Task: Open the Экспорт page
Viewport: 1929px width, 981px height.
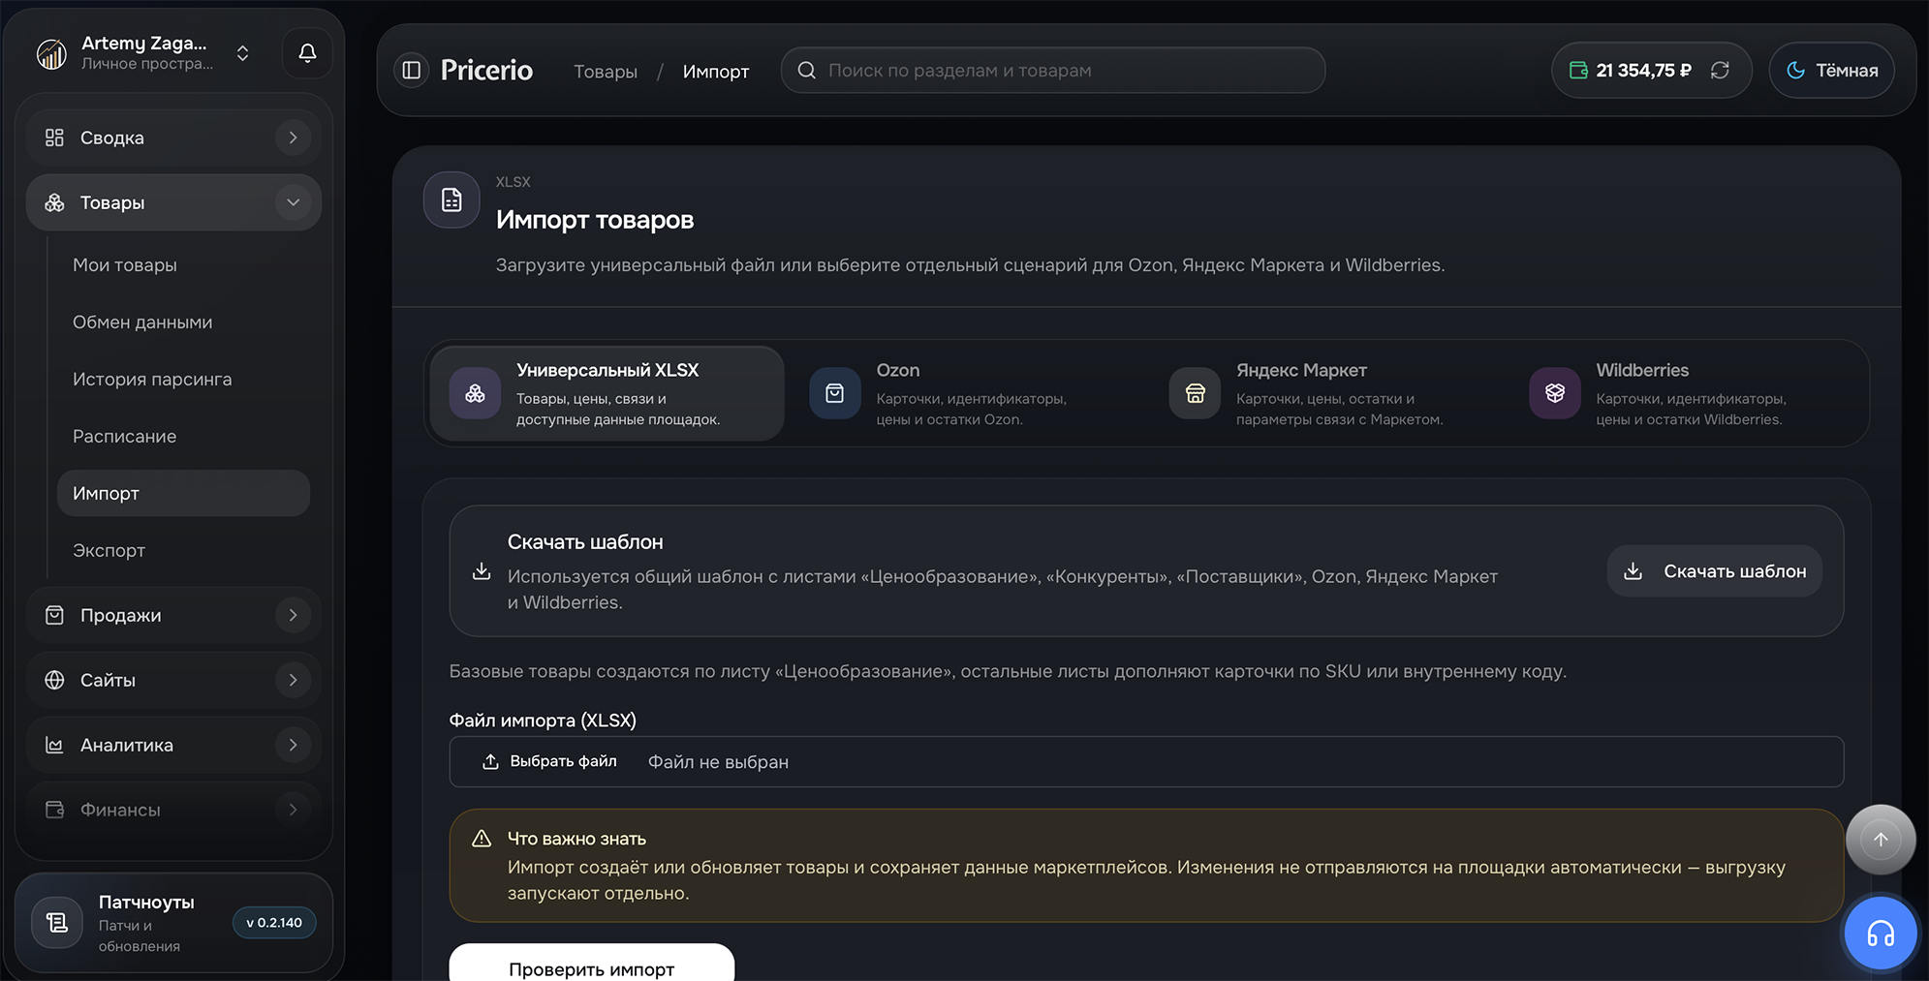Action: (183, 550)
